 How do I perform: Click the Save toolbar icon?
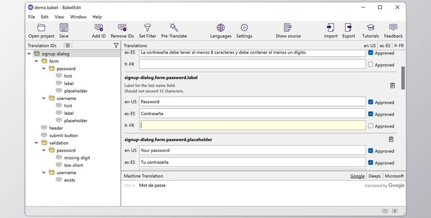pos(64,28)
